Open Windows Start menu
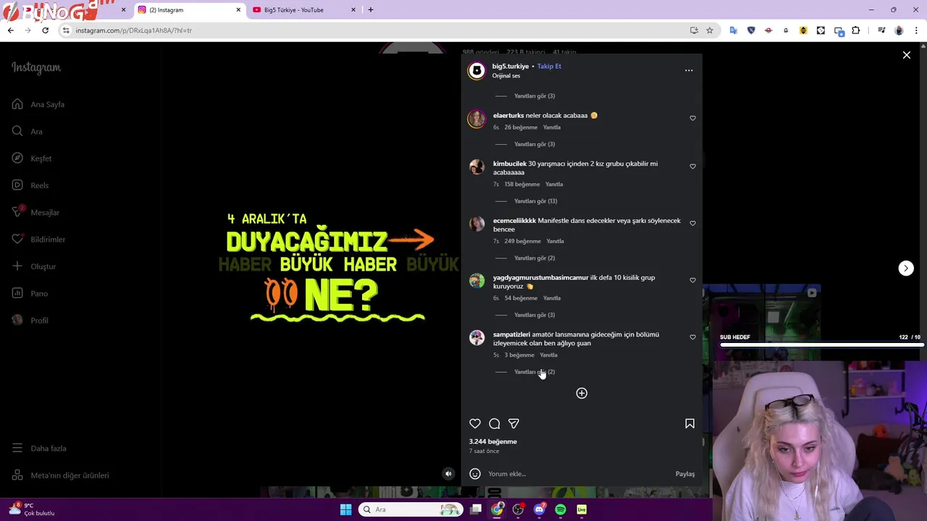Screen dimensions: 927x521 345,509
